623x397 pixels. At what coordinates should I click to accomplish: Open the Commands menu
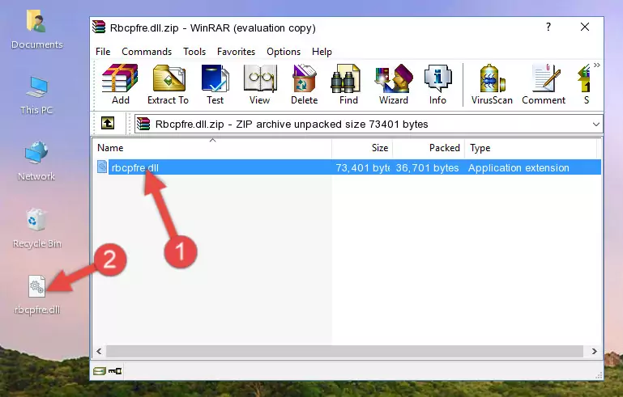(147, 52)
